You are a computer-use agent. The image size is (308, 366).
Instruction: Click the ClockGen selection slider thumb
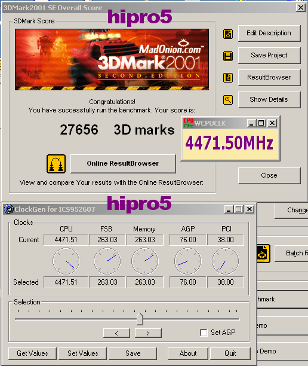point(140,319)
